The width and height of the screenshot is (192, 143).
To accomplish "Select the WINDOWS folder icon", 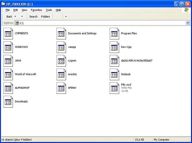I will [x=8, y=47].
